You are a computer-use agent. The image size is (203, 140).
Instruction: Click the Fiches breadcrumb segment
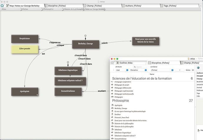point(25,9)
